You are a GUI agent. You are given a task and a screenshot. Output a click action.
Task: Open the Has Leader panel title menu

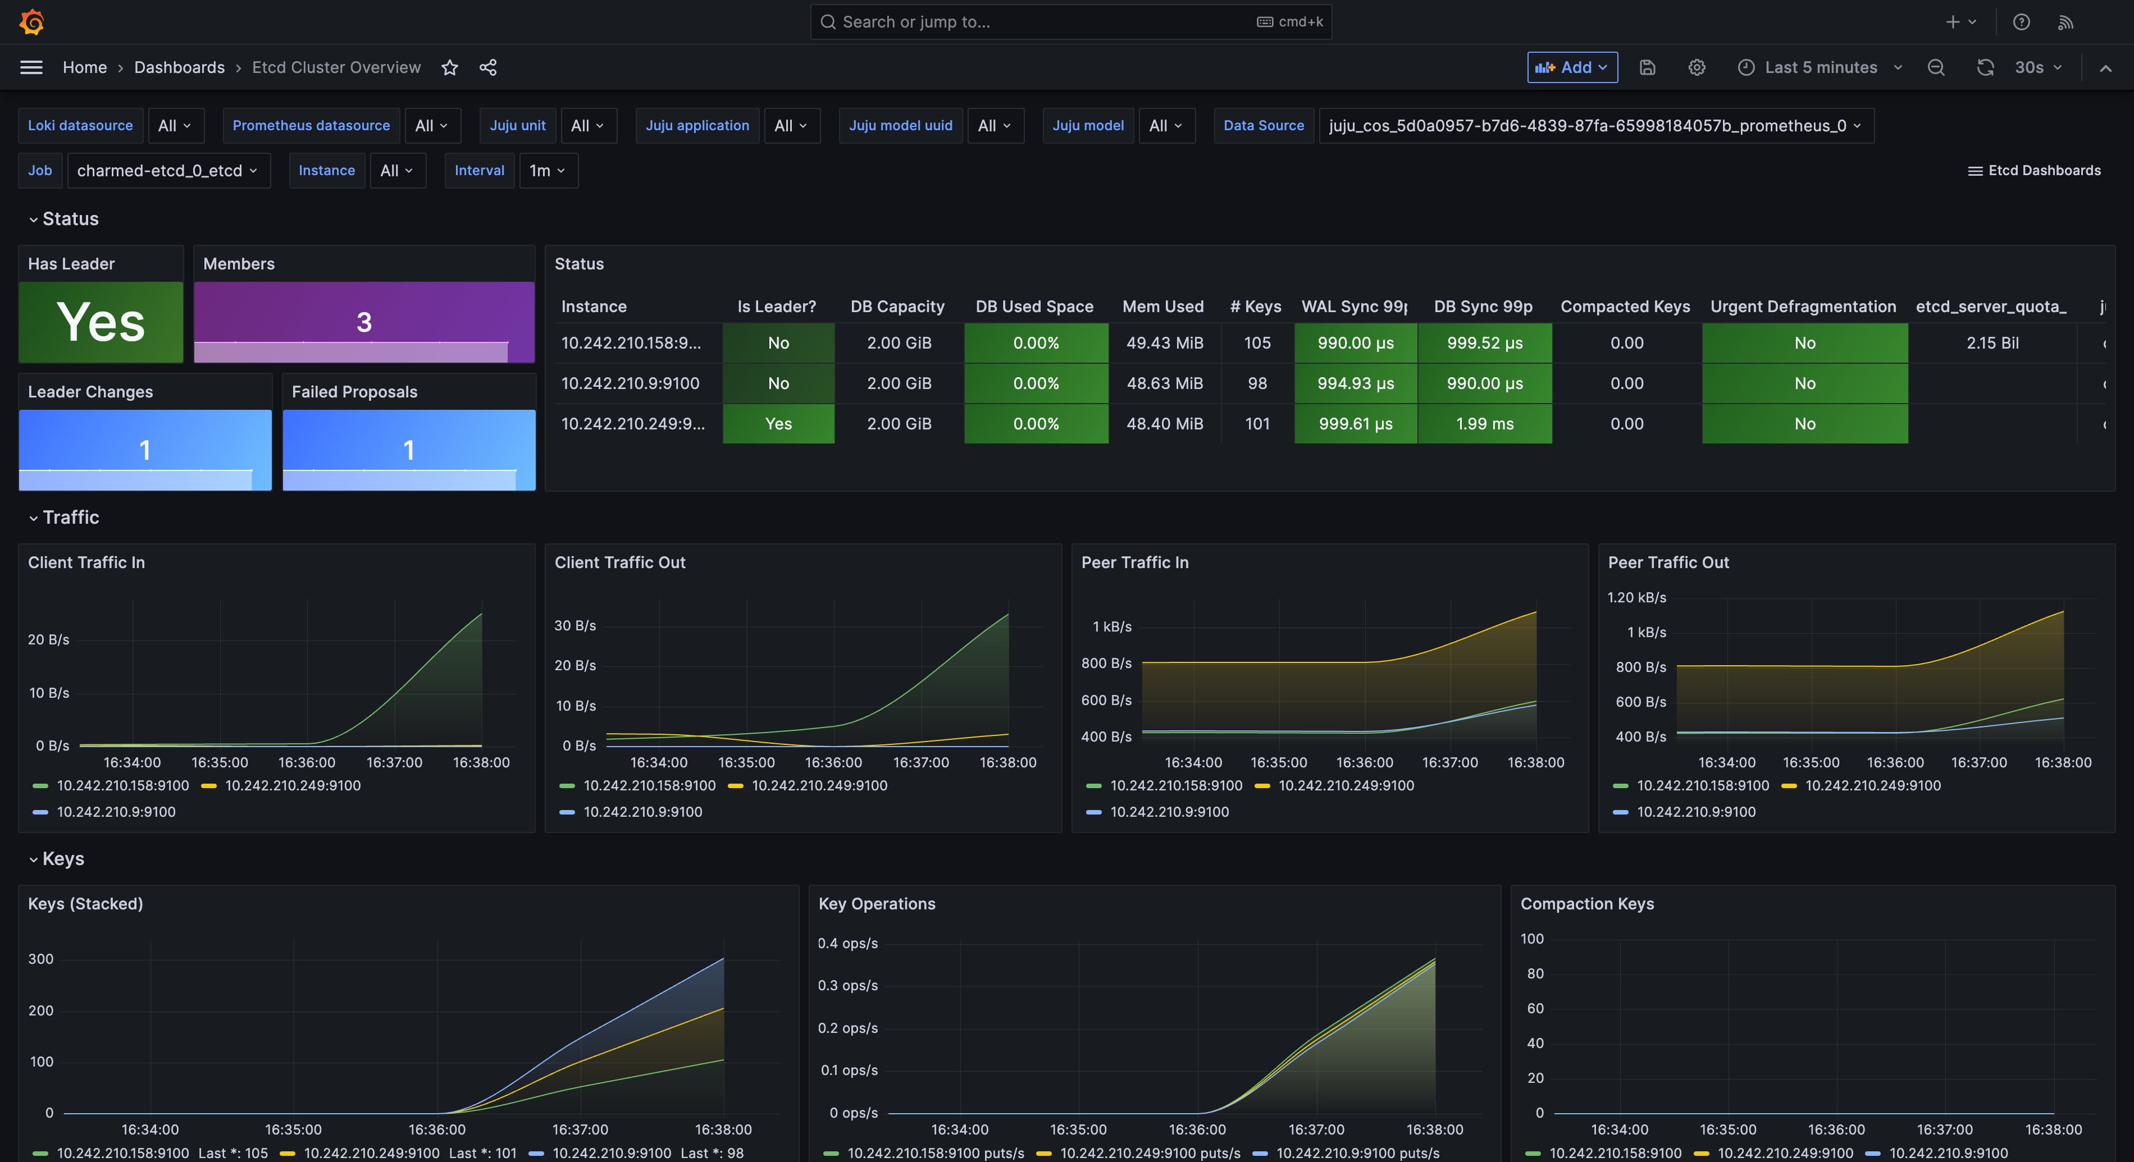[x=71, y=263]
